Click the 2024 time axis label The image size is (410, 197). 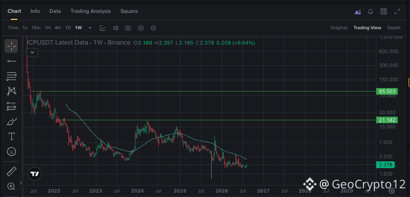137,191
